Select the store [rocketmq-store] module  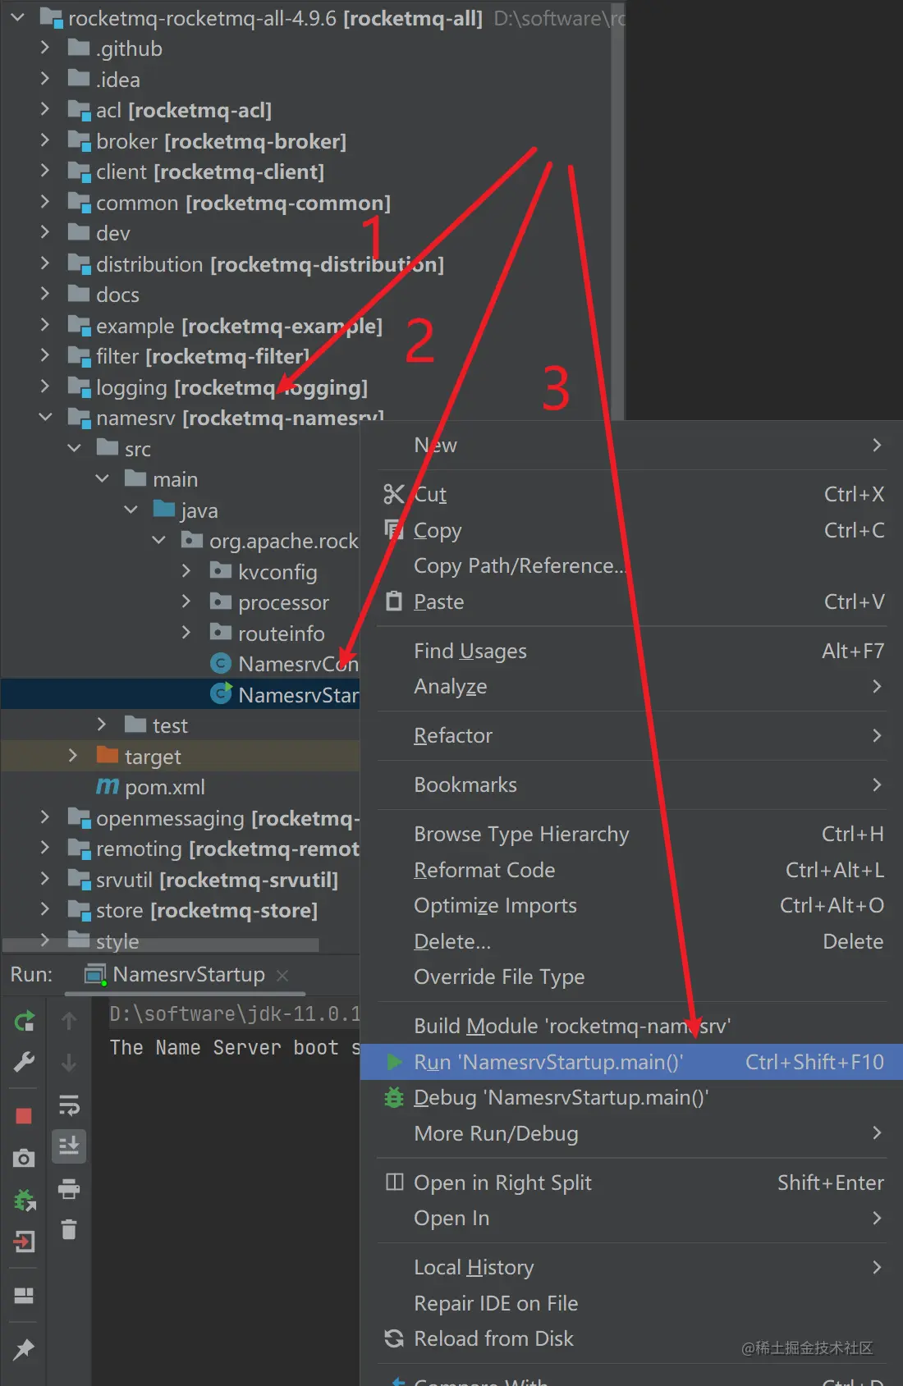207,910
